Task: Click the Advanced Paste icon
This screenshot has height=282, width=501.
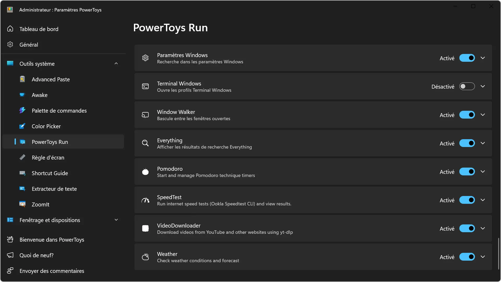Action: [22, 79]
